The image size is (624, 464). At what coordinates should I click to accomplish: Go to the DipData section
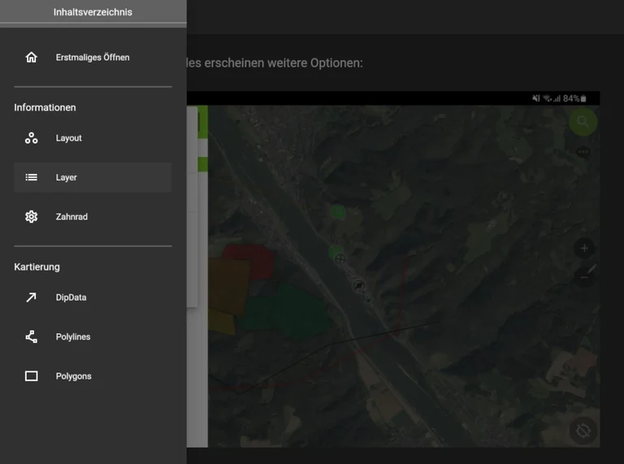71,297
